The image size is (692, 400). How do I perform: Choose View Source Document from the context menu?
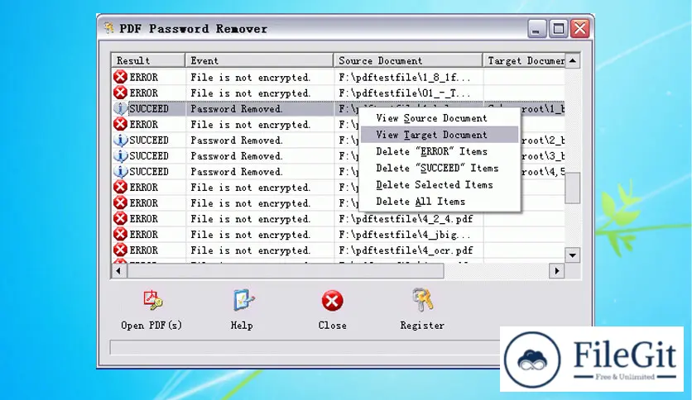click(440, 118)
